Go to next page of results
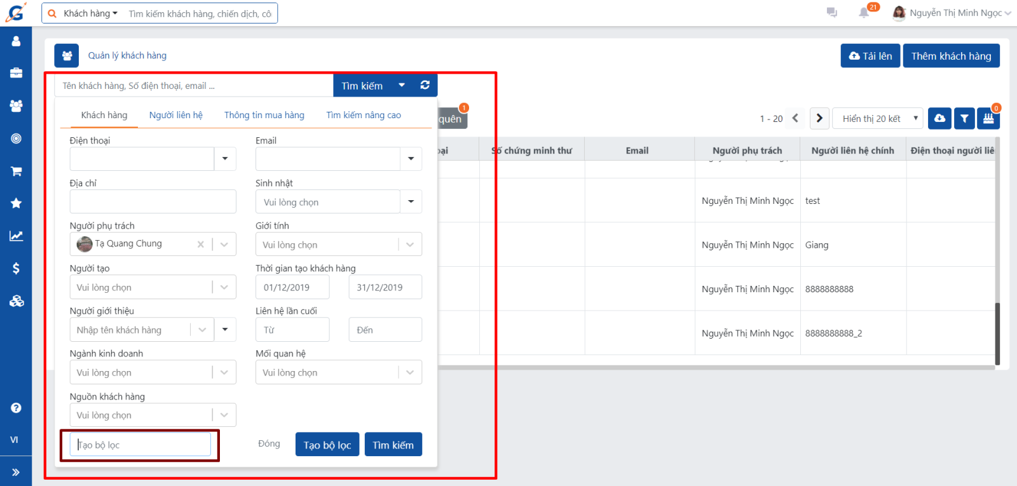Image resolution: width=1017 pixels, height=486 pixels. click(819, 118)
